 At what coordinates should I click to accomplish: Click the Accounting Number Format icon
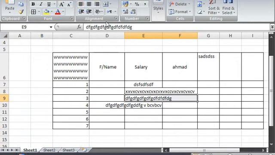(x=125, y=4)
